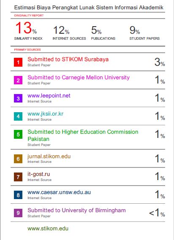The width and height of the screenshot is (174, 240).
Task: Click the tan number 6 source badge
Action: (18, 159)
